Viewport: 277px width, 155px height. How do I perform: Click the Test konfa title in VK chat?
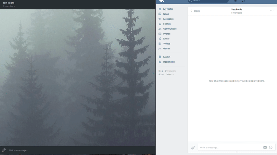236,9
